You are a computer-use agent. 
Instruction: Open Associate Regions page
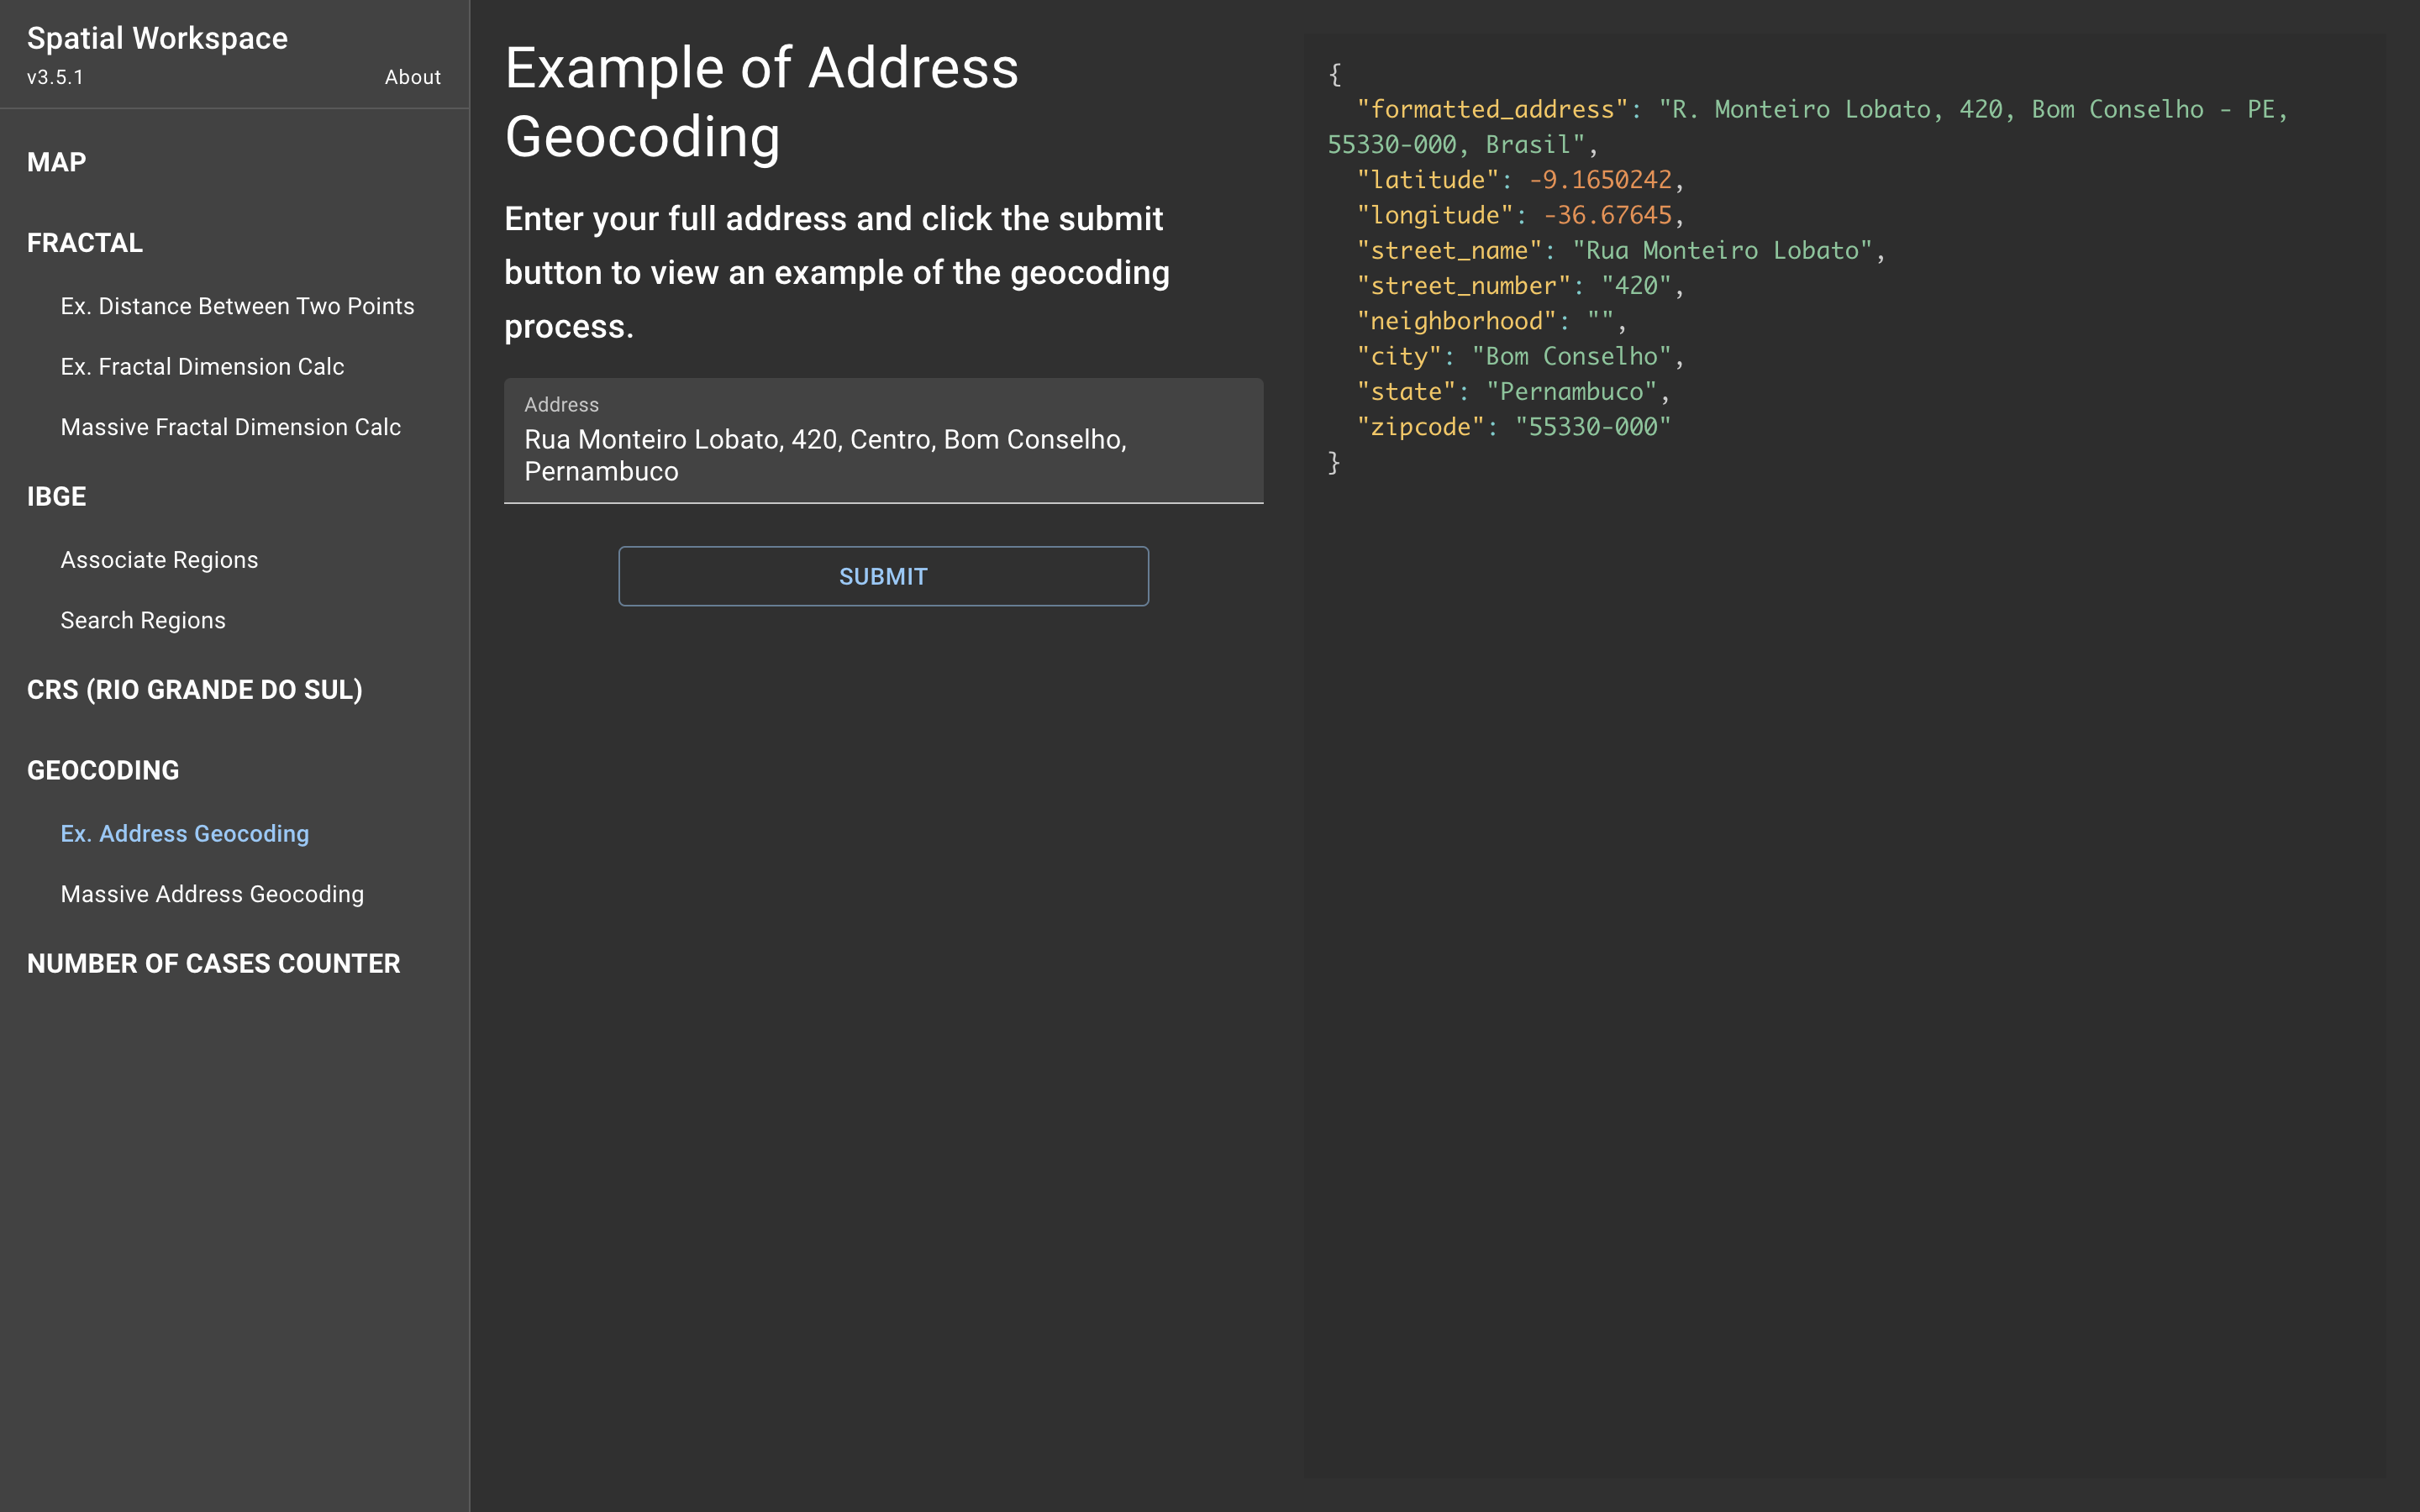[x=159, y=560]
